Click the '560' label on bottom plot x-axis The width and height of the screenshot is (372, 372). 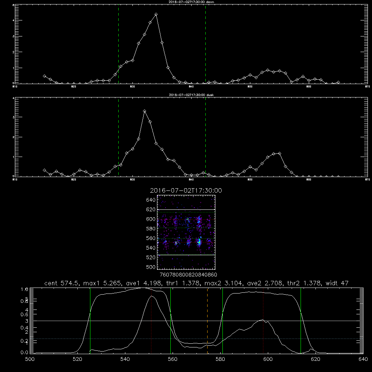point(173,359)
